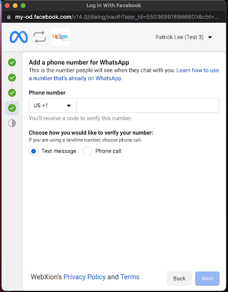Minimize window with the yellow button

pos(15,6)
